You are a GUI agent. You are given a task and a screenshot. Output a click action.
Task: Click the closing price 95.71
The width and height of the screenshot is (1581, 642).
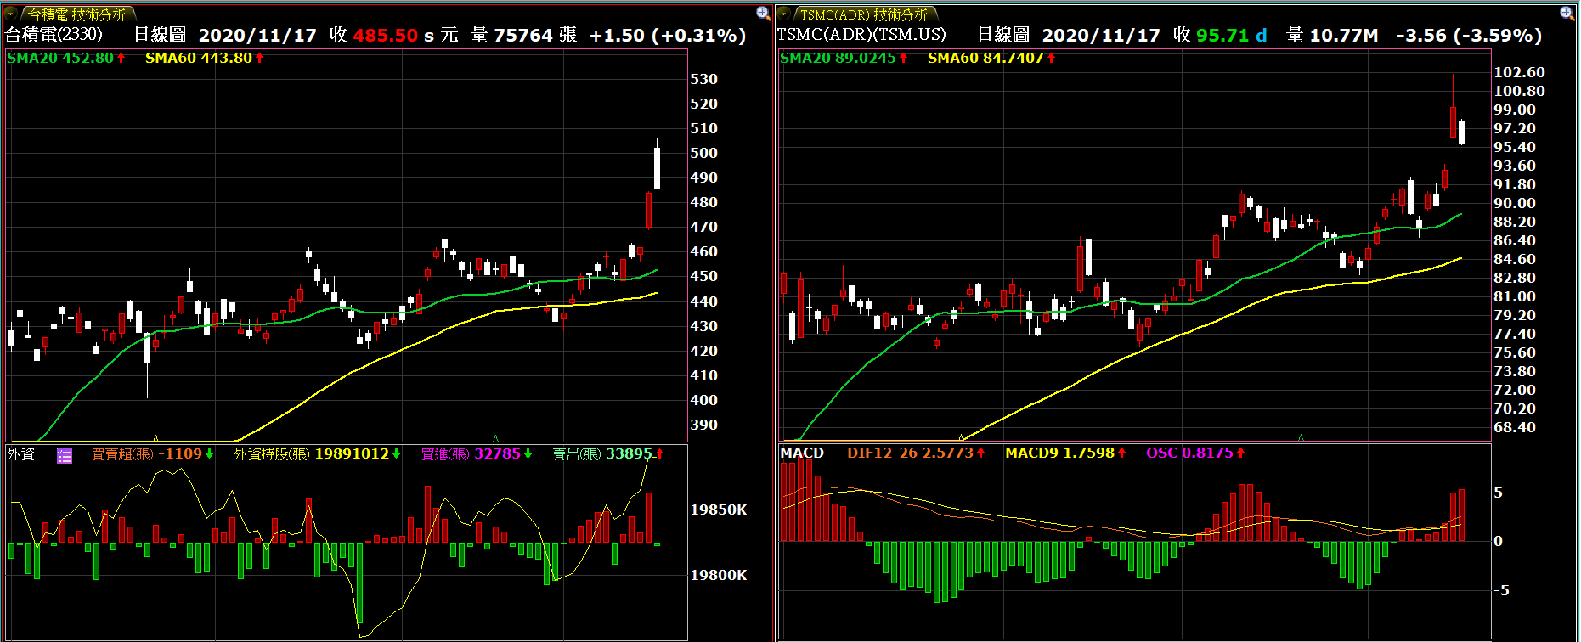point(1222,36)
